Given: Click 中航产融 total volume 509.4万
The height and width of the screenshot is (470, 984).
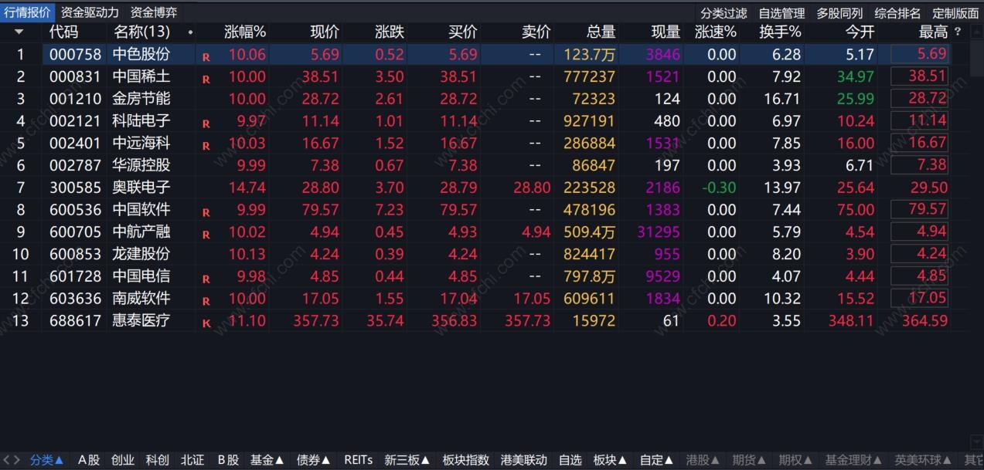Looking at the screenshot, I should [590, 232].
